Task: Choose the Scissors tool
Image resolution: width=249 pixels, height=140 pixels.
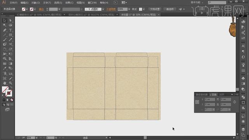Action: (11, 44)
